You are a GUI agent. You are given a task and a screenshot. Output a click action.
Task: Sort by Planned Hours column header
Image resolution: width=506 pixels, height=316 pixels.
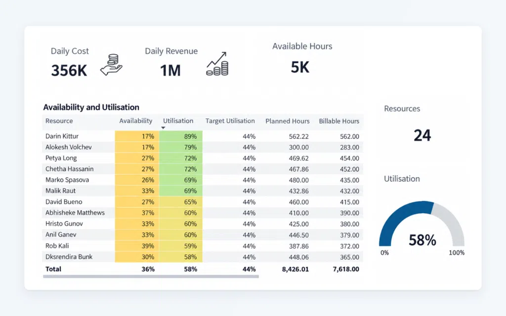click(x=288, y=121)
